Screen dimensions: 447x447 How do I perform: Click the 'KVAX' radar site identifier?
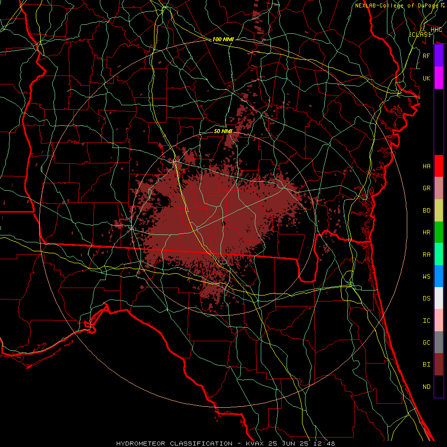coord(256,444)
